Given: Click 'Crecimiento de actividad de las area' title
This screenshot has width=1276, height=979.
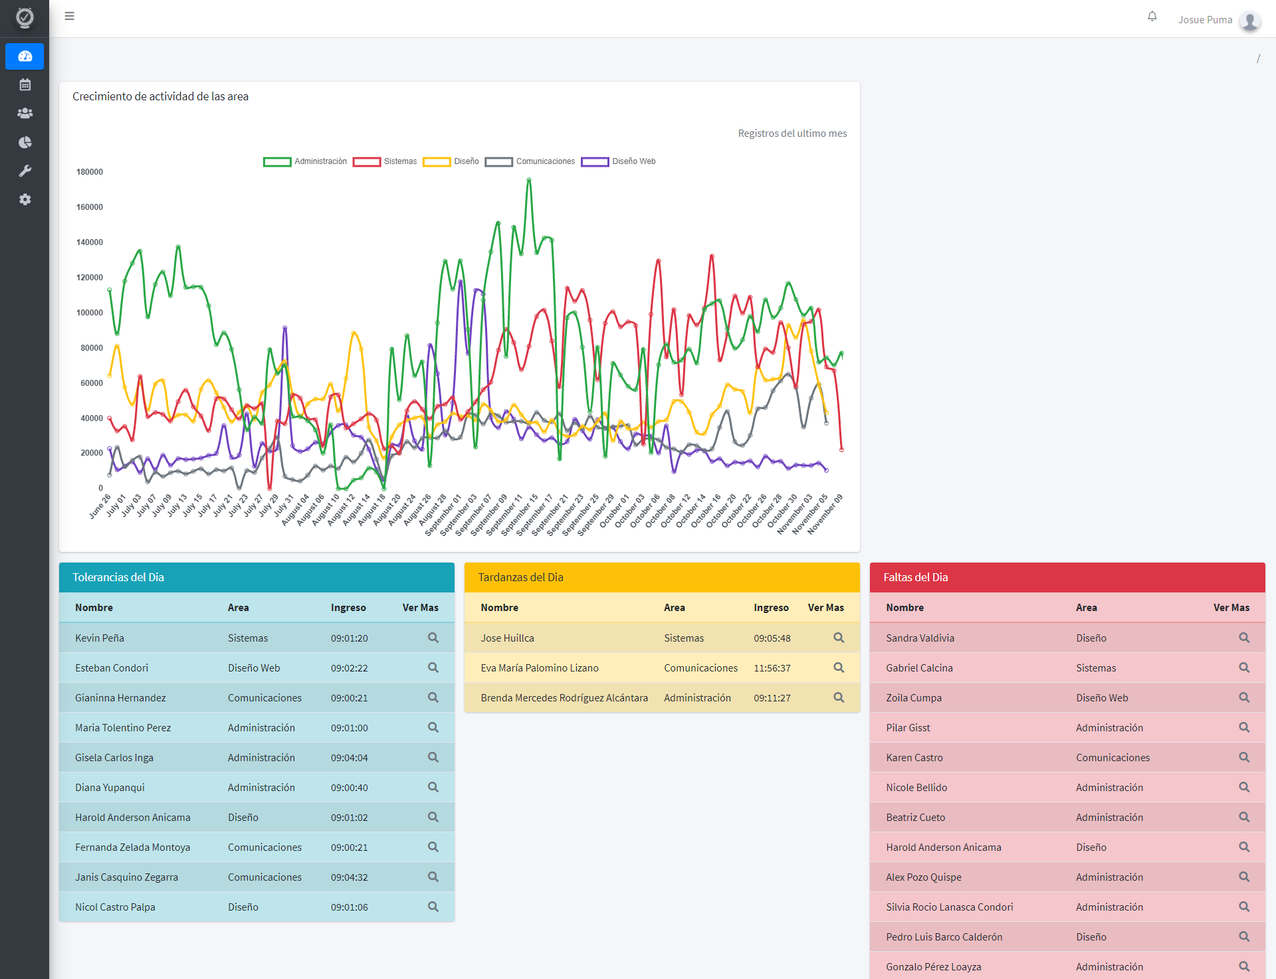Looking at the screenshot, I should [x=160, y=96].
